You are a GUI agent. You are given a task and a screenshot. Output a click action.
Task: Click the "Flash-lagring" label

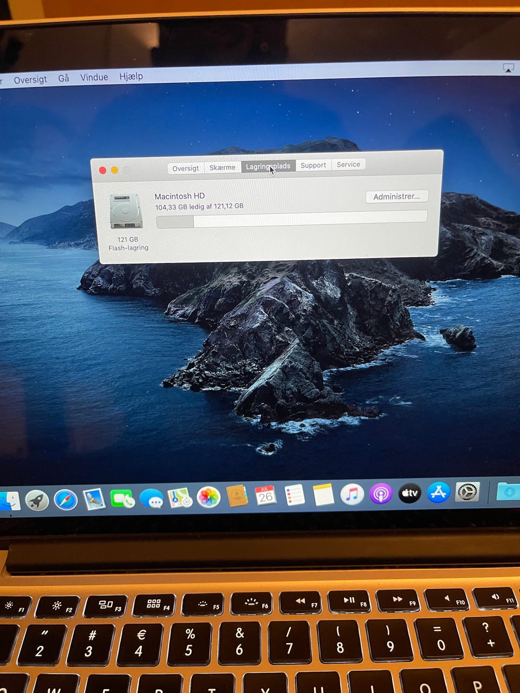[128, 248]
